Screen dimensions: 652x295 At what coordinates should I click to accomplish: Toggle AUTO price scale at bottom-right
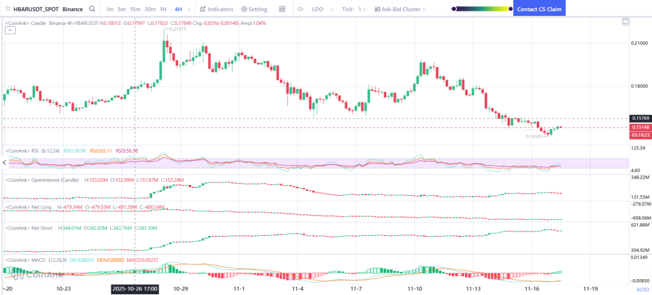pyautogui.click(x=642, y=290)
